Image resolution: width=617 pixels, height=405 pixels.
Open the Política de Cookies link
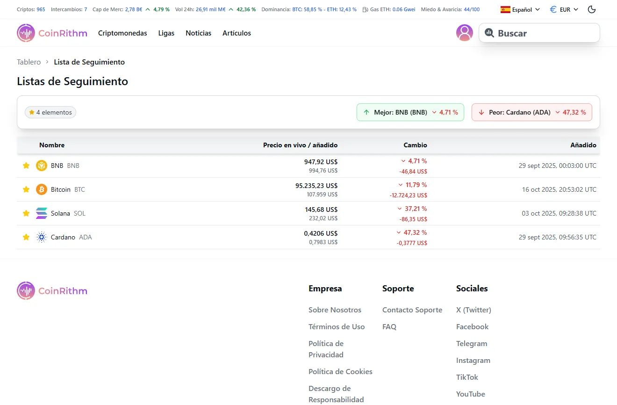click(340, 371)
